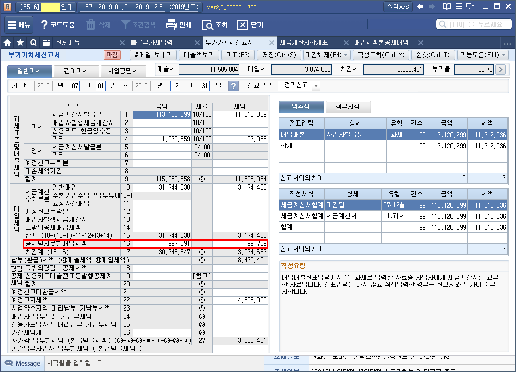Image resolution: width=516 pixels, height=372 pixels.
Task: Click the red 마감 status button
Action: (x=112, y=55)
